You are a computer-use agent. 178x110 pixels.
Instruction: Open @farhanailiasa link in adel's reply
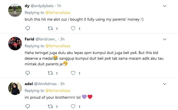tap(58, 90)
